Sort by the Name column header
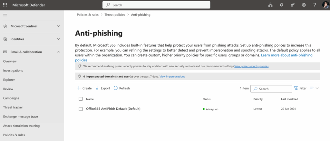The image size is (330, 141). (90, 99)
